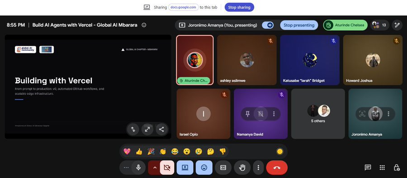The image size is (407, 178).
Task: Click Stop presenting button
Action: [x=299, y=25]
